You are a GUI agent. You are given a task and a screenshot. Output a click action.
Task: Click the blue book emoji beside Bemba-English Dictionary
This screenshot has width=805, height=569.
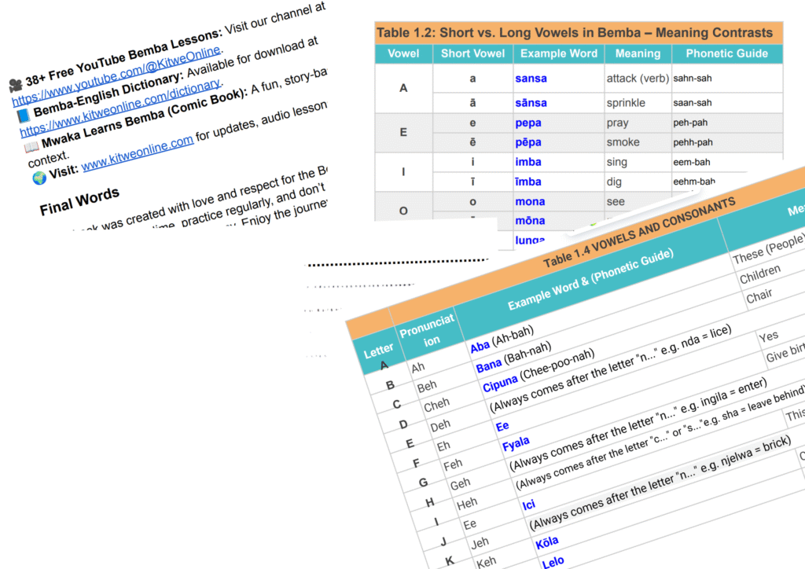tap(24, 116)
